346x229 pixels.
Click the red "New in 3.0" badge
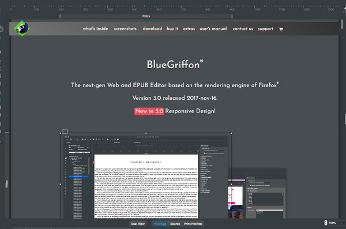tap(149, 111)
